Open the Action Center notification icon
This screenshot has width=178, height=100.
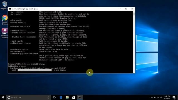(174, 97)
